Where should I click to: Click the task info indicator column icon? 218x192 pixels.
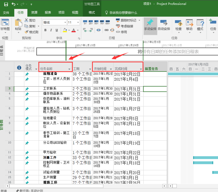[x=19, y=68]
